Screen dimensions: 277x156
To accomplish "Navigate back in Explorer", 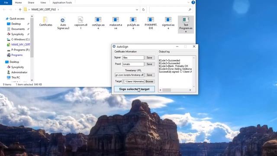I will point(4,10).
